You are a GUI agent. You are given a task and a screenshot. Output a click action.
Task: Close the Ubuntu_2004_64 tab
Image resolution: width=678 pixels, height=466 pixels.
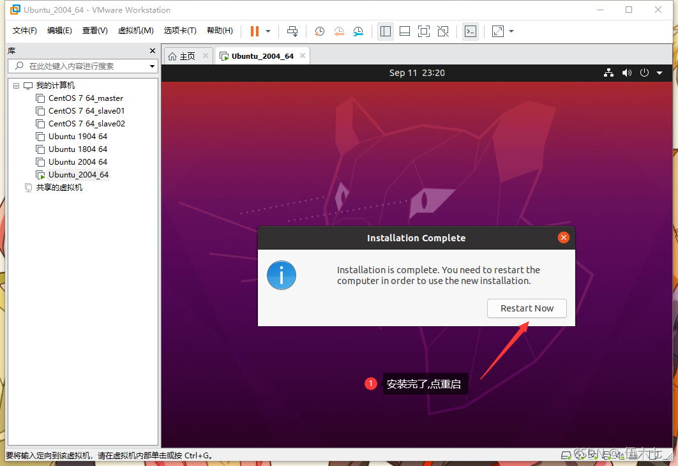coord(303,56)
